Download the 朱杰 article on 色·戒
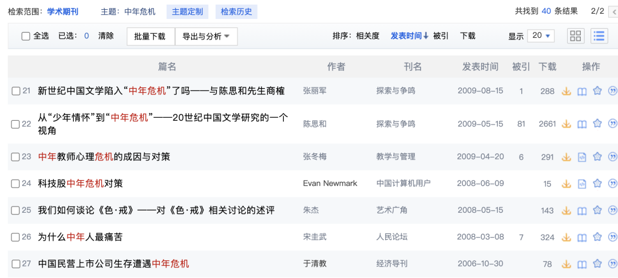The width and height of the screenshot is (618, 278). click(x=566, y=211)
